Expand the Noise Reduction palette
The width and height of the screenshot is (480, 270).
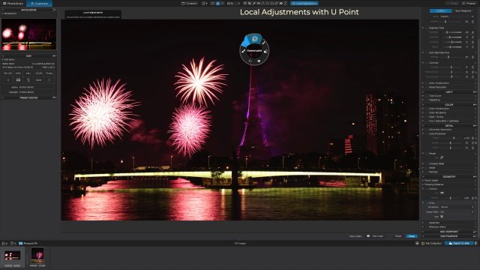click(x=437, y=87)
